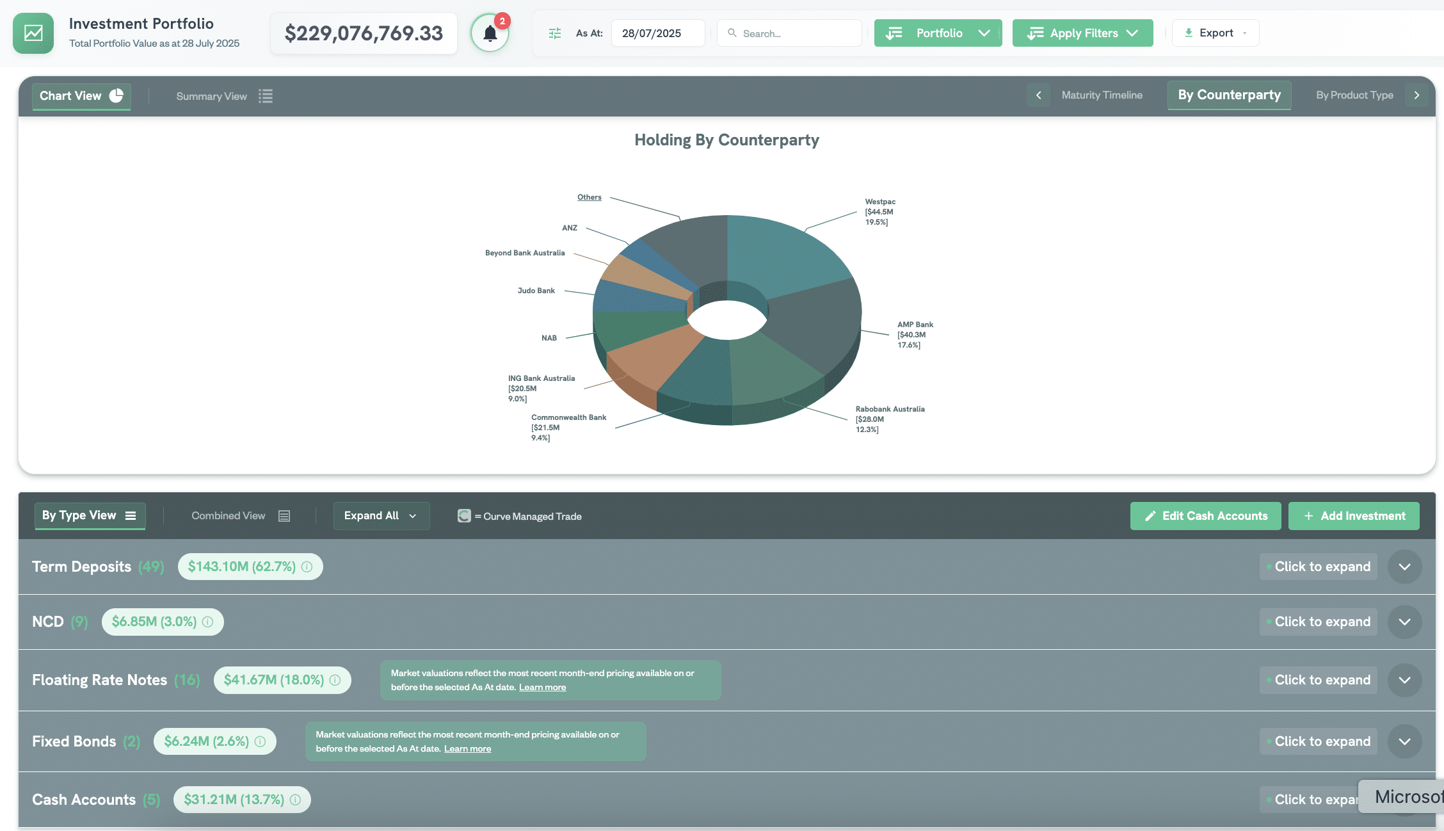The image size is (1444, 831).
Task: Select the By Product Type tab
Action: pos(1354,95)
